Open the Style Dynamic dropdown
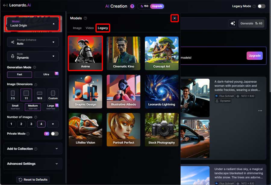Image resolution: width=271 pixels, height=185 pixels. 33,56
